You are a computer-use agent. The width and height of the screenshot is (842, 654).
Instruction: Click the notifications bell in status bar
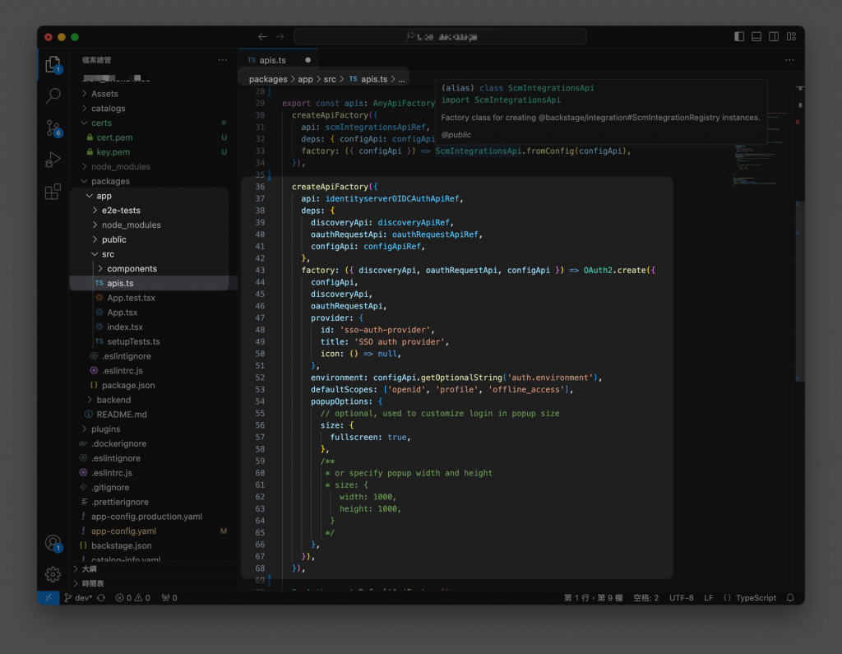[x=790, y=598]
